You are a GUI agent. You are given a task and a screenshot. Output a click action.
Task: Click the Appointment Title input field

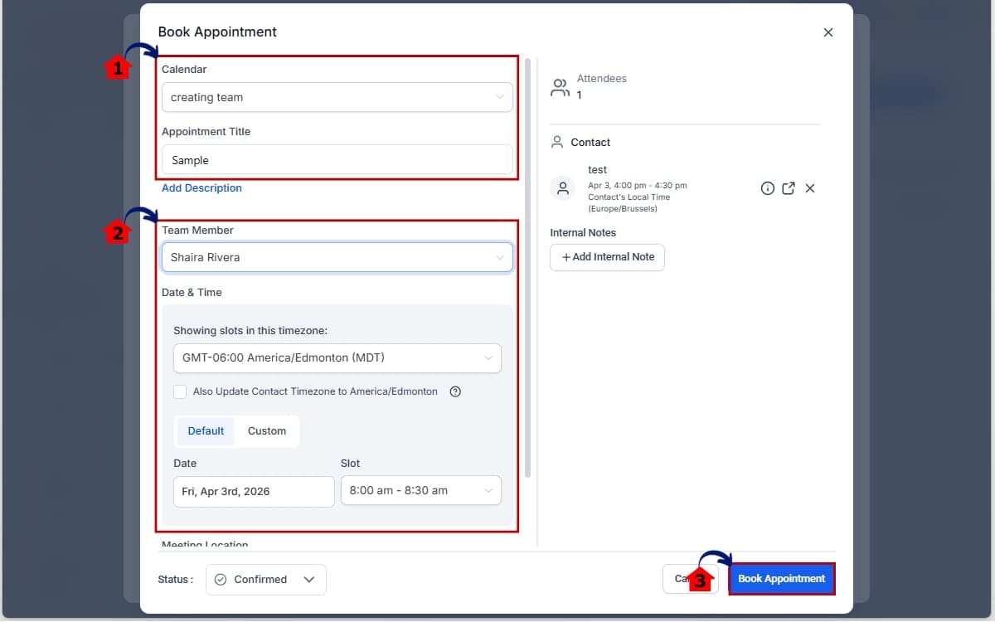coord(337,160)
